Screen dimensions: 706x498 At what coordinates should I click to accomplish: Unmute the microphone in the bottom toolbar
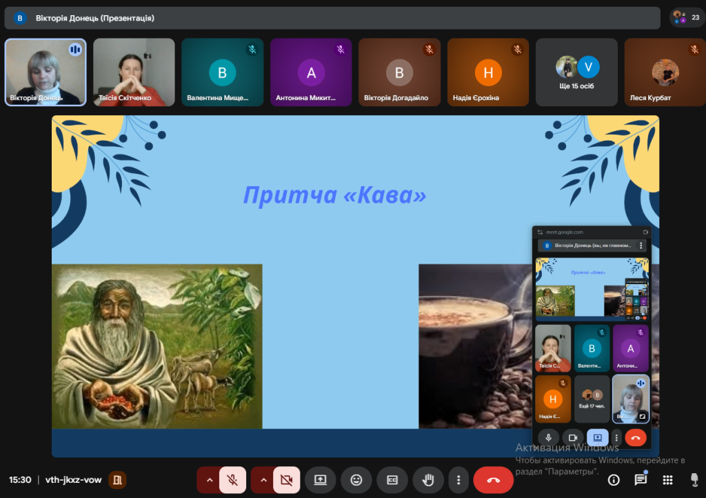tap(233, 480)
